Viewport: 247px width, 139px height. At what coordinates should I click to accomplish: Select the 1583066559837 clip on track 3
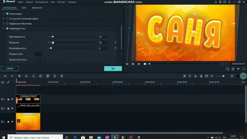click(x=28, y=99)
